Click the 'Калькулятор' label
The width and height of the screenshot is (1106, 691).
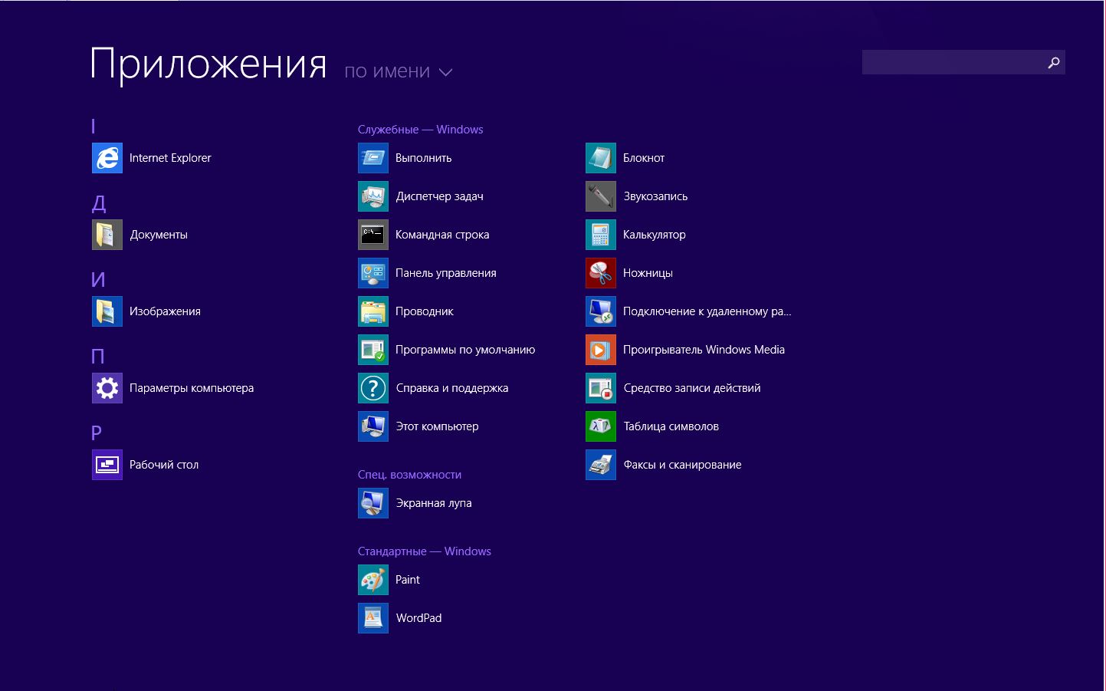click(655, 235)
